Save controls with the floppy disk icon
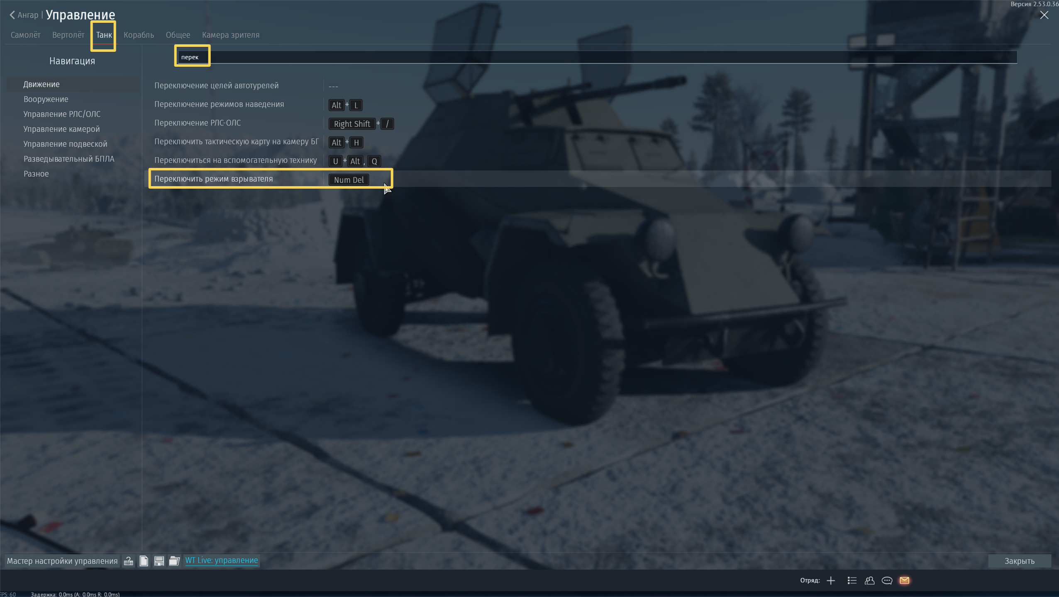The height and width of the screenshot is (597, 1059). pyautogui.click(x=159, y=561)
